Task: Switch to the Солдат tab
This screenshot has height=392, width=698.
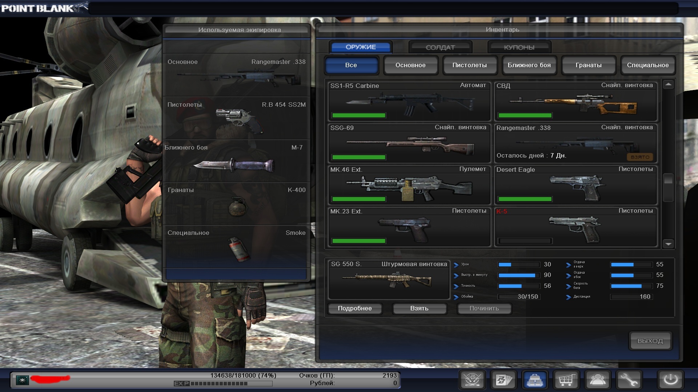Action: [440, 47]
